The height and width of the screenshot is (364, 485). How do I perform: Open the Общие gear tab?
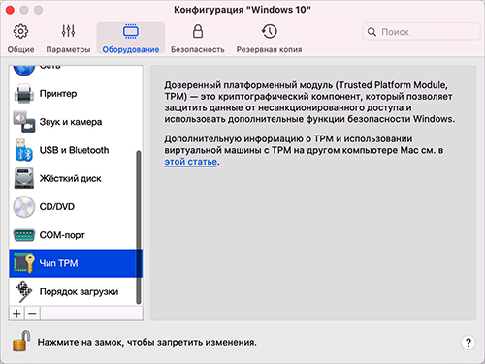(x=20, y=38)
